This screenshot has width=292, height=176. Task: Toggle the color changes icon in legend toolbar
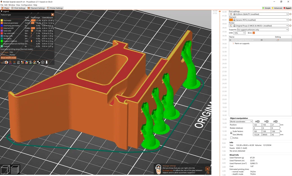pos(26,62)
